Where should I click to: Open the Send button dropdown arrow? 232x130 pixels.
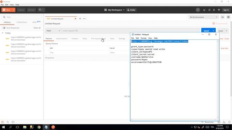point(214,31)
